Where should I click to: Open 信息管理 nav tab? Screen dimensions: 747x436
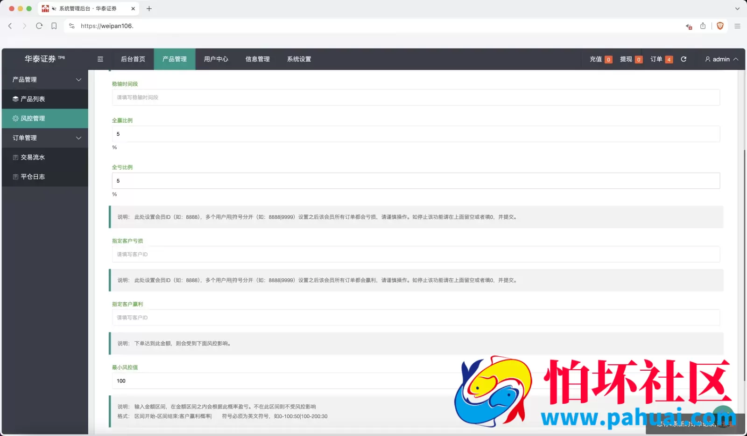tap(258, 59)
